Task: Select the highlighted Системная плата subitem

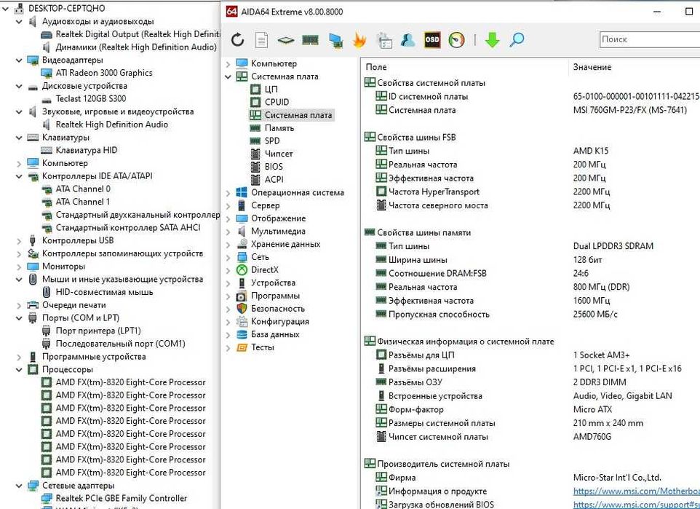Action: (298, 115)
